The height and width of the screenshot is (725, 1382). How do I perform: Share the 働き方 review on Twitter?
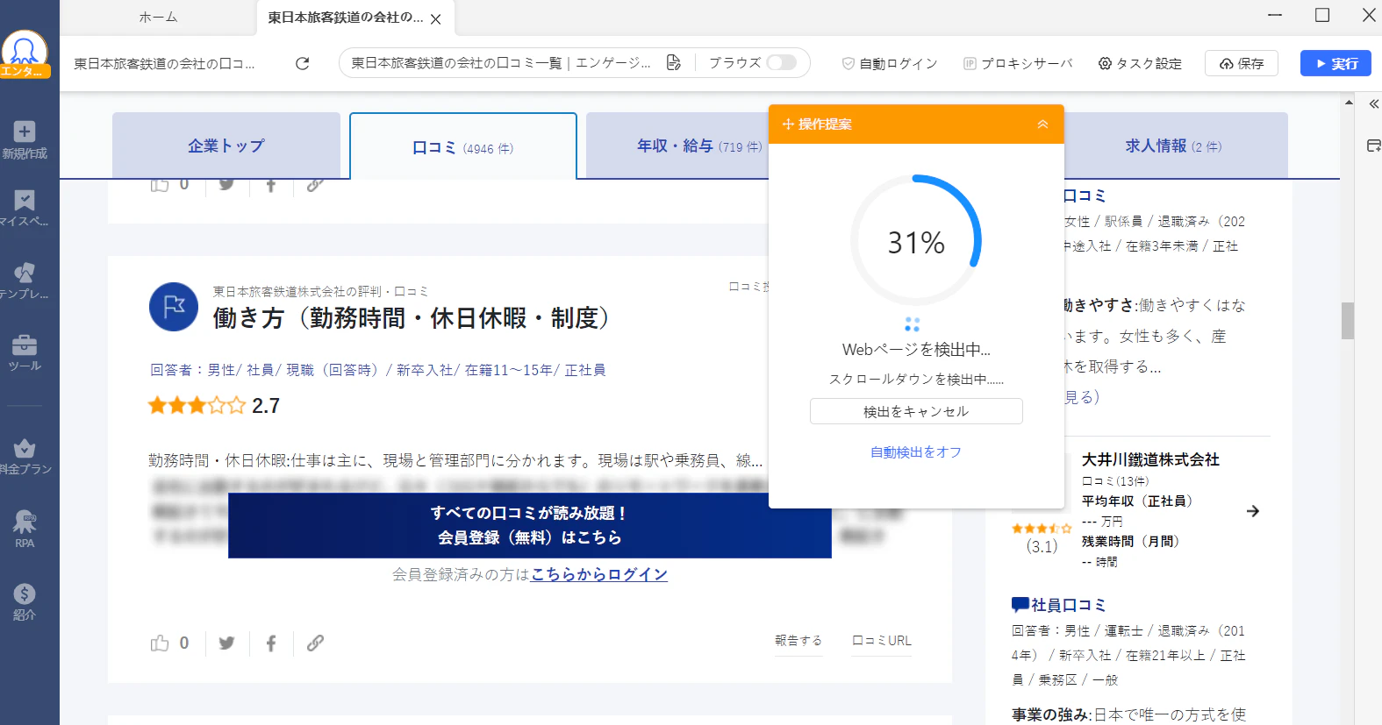click(226, 643)
